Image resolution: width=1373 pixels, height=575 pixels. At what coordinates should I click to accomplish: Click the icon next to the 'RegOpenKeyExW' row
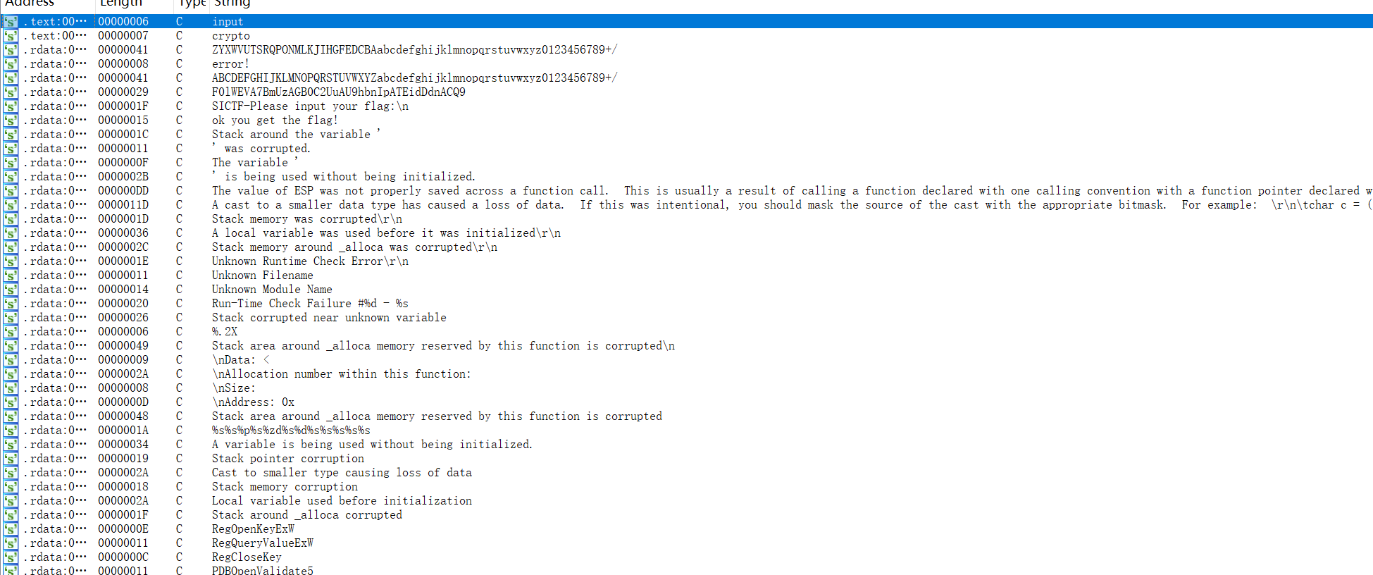[x=11, y=529]
